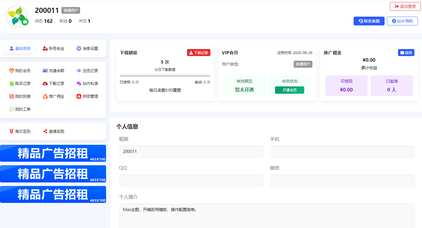Click the 普通用户 badge beside username
The width and height of the screenshot is (422, 228).
[71, 10]
